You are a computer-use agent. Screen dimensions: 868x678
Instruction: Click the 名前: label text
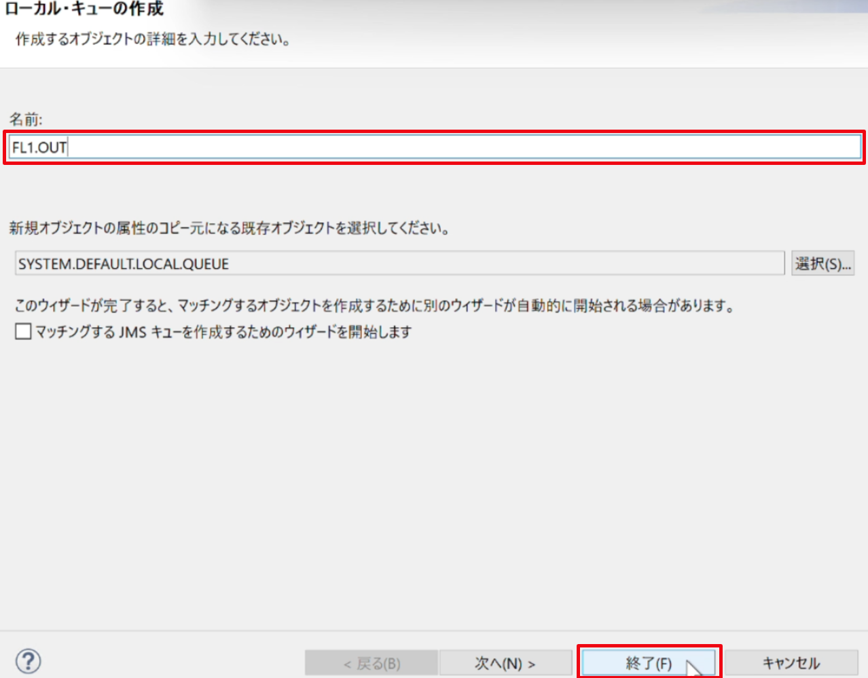click(x=26, y=119)
